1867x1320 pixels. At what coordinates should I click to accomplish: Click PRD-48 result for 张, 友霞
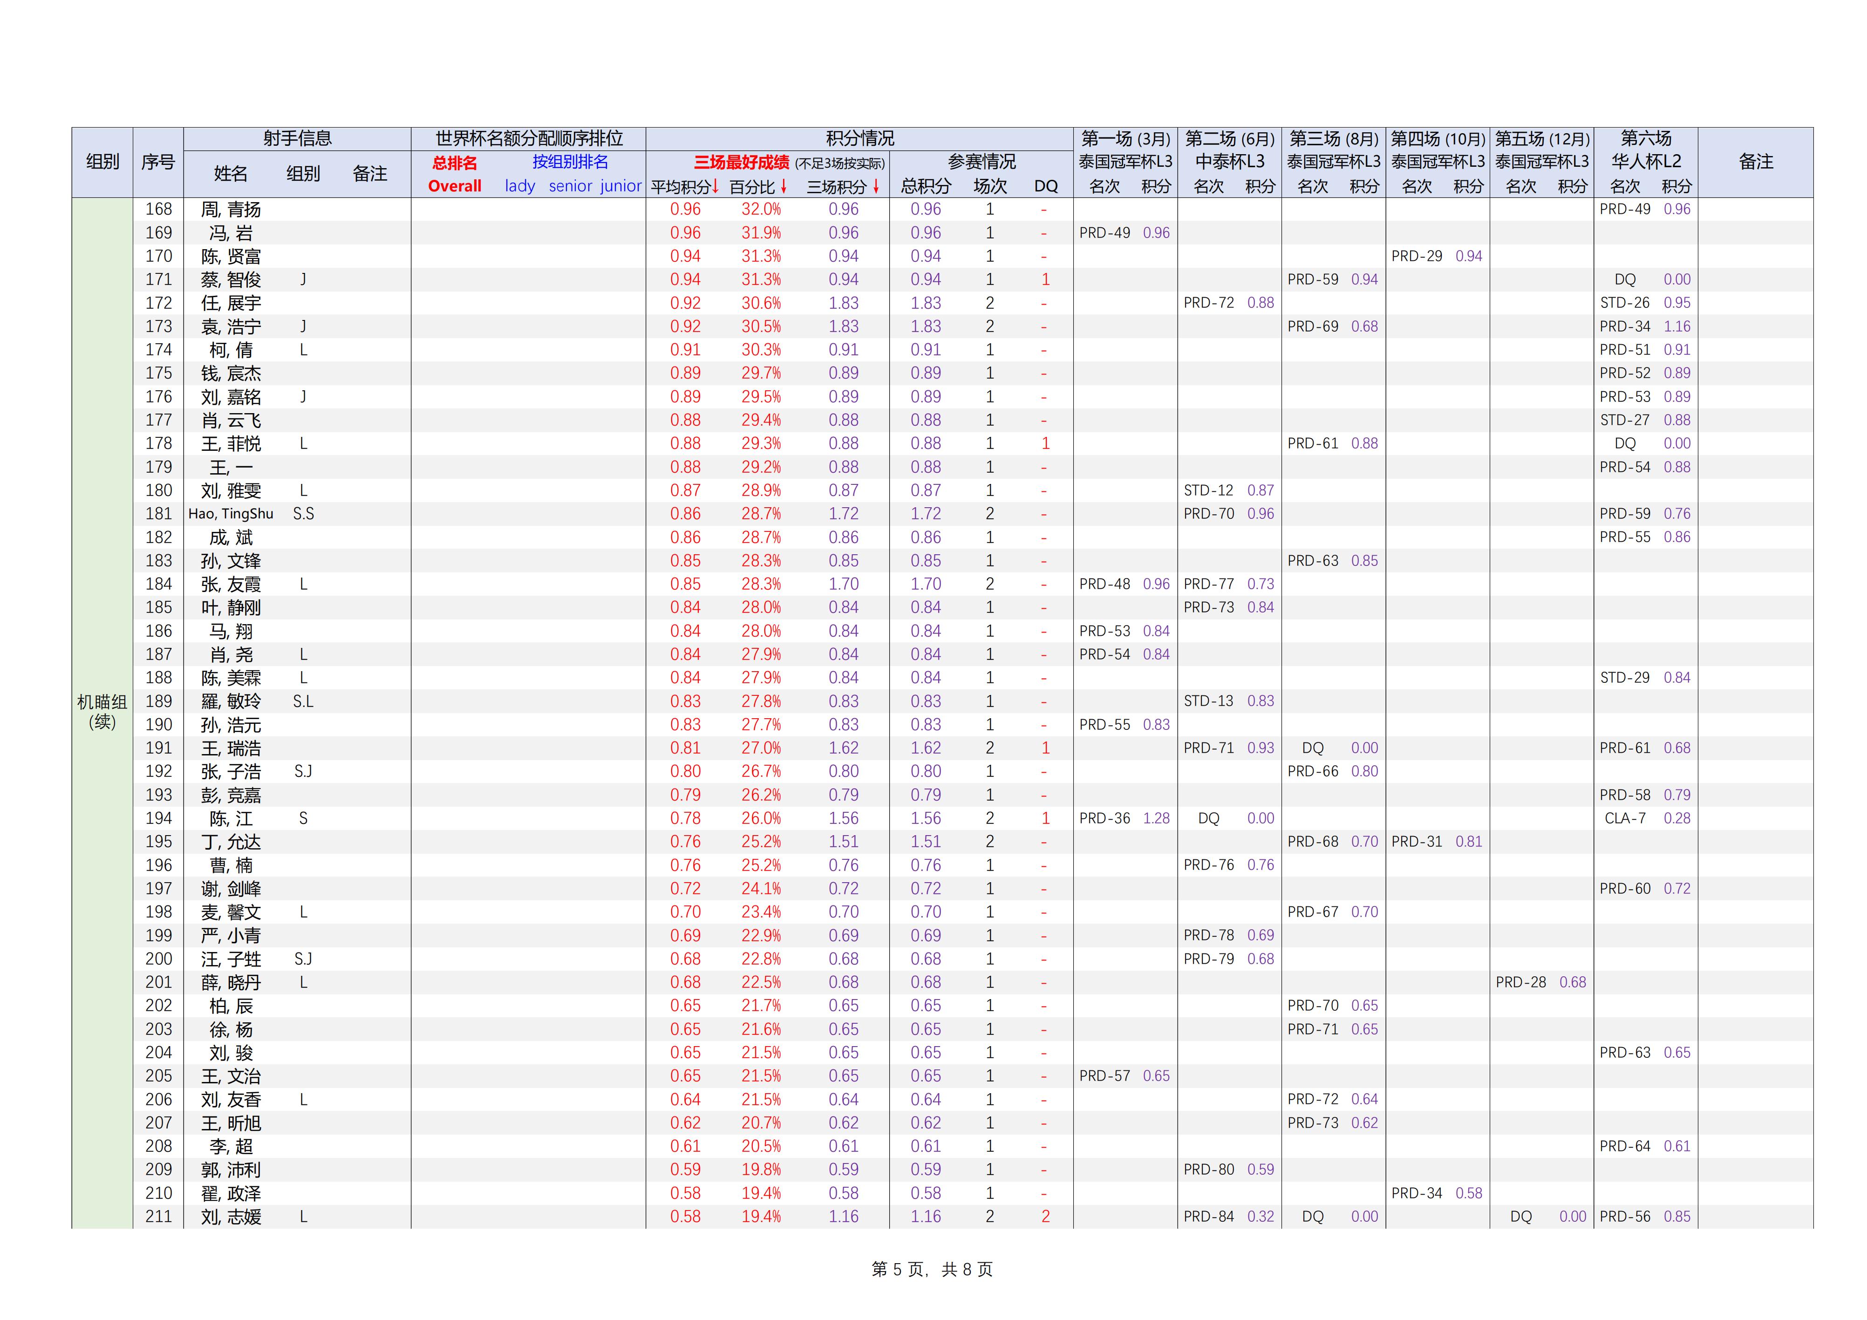tap(1104, 584)
